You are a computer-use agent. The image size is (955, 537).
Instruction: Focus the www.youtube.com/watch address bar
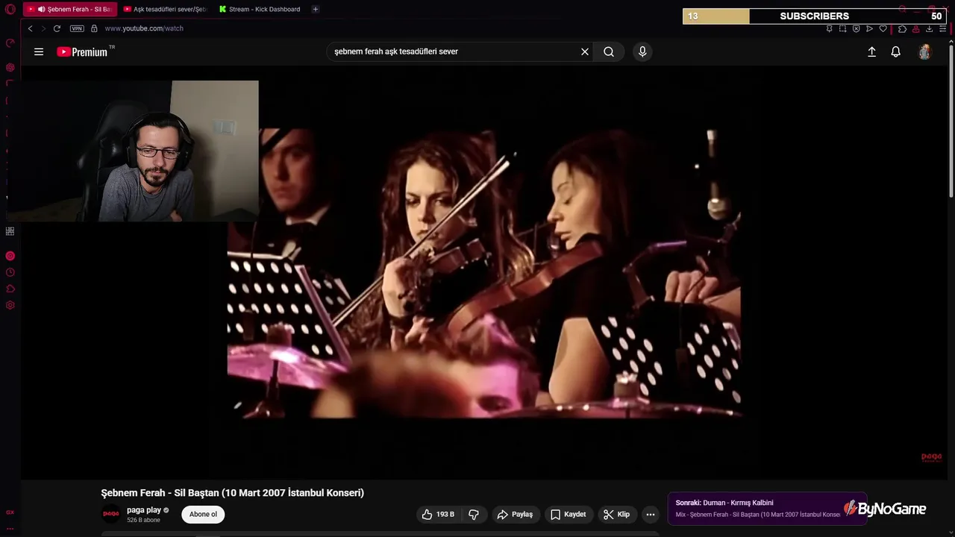tap(144, 28)
